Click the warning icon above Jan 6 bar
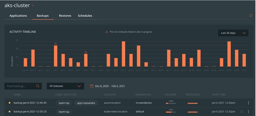The height and width of the screenshot is (116, 256). tap(86, 52)
